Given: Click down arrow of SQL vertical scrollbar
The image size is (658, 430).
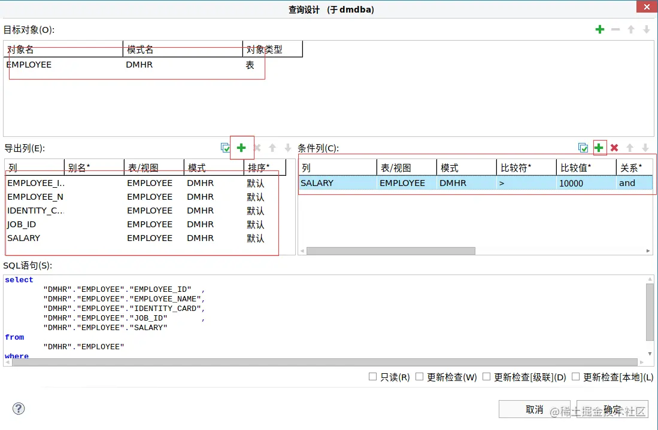Looking at the screenshot, I should click(x=650, y=353).
